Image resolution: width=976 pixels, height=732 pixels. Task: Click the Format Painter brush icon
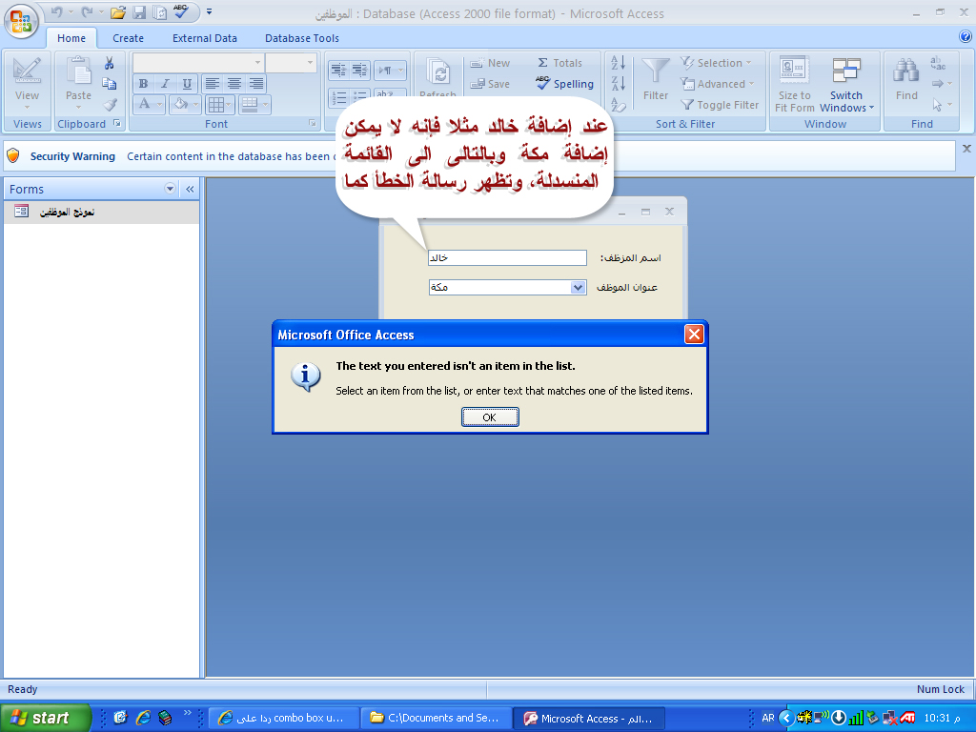click(110, 105)
